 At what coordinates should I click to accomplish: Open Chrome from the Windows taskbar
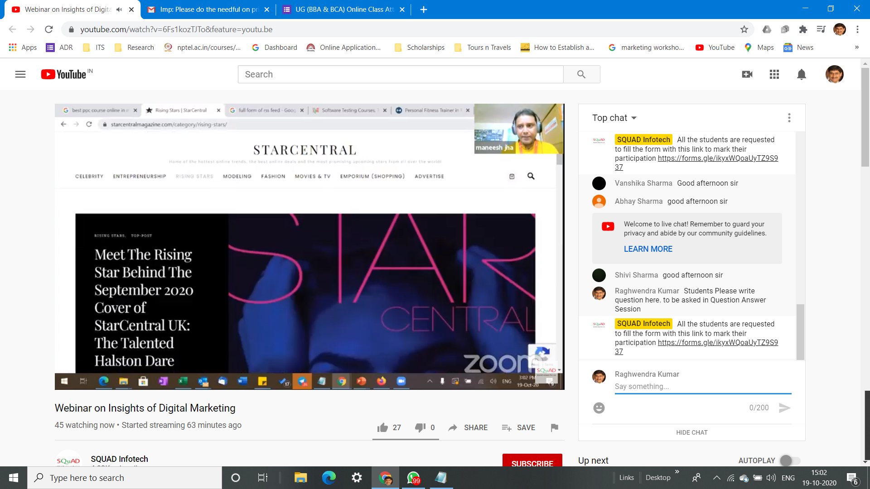point(386,478)
